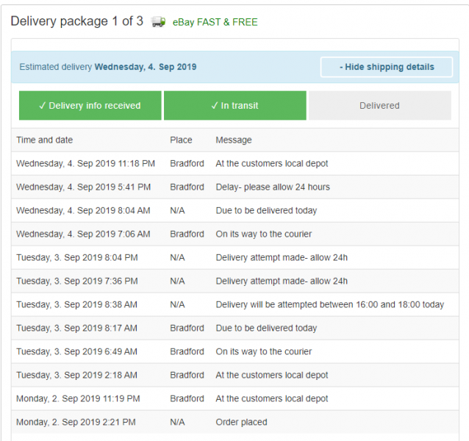
Task: Click the 16:00 to 18:00 delivery attempt message
Action: [x=329, y=304]
